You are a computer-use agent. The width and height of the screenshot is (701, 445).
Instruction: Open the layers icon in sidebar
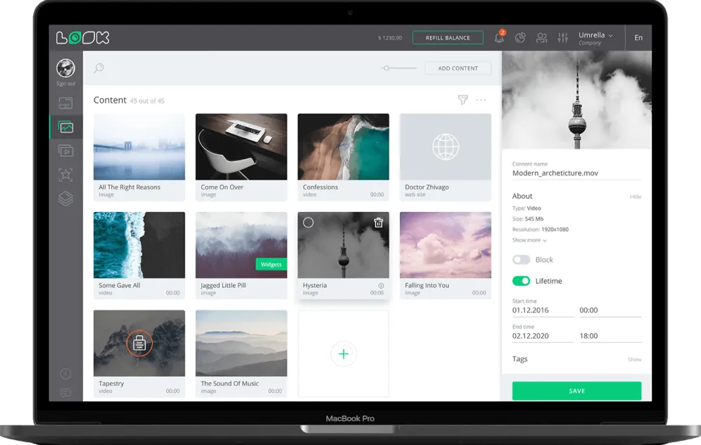coord(65,198)
